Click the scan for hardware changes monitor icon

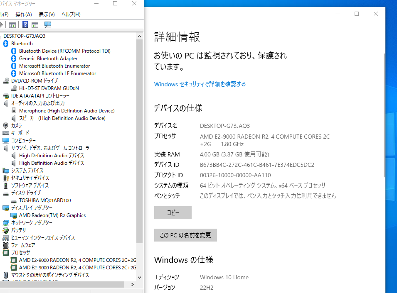[x=48, y=24]
